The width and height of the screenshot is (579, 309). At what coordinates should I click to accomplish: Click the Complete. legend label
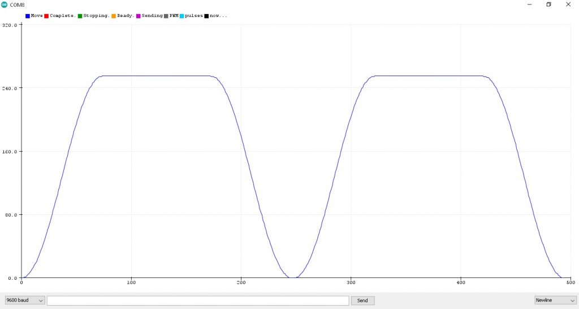(63, 16)
